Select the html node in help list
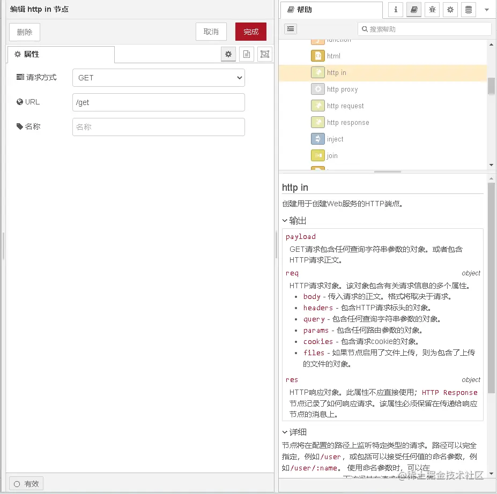 pyautogui.click(x=383, y=56)
